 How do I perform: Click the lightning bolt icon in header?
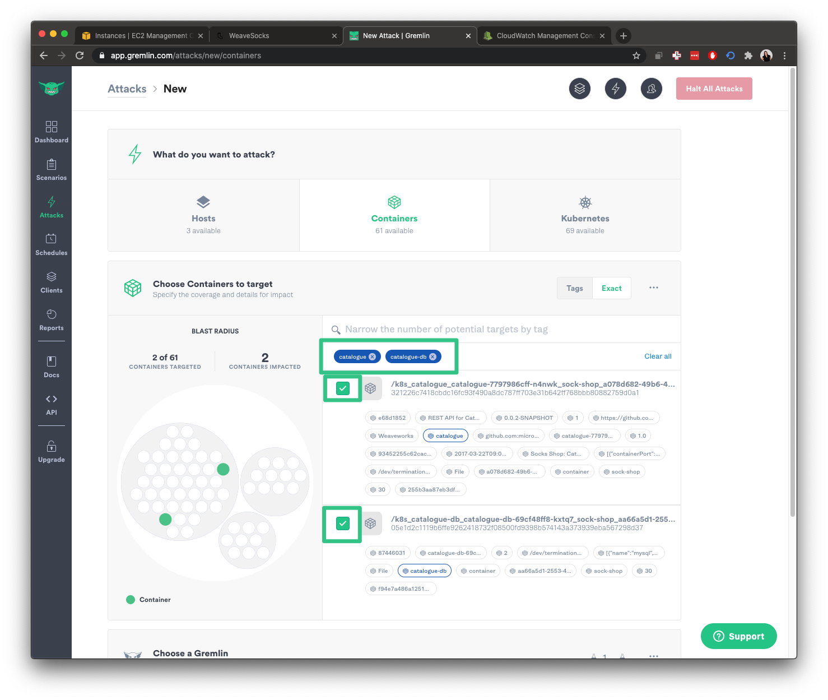(x=616, y=89)
